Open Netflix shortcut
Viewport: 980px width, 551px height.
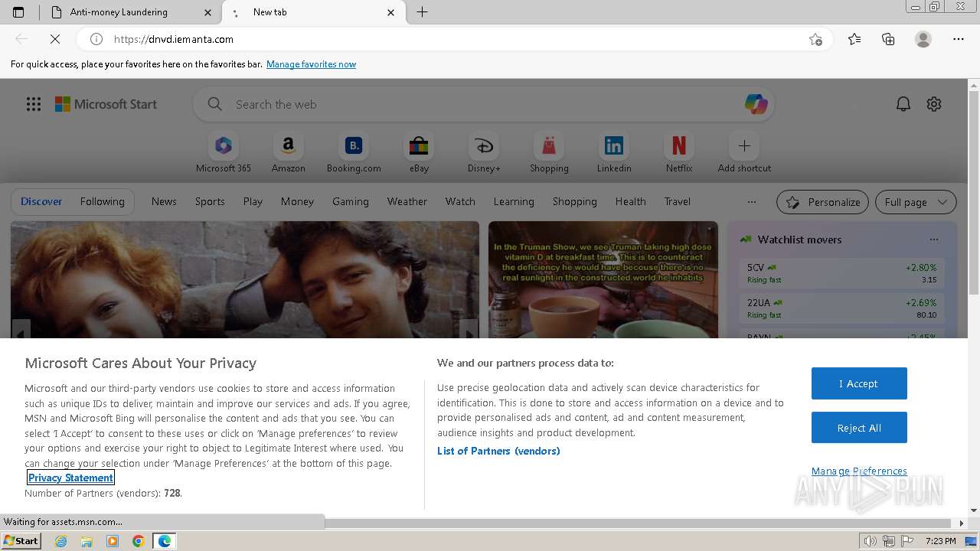coord(679,152)
